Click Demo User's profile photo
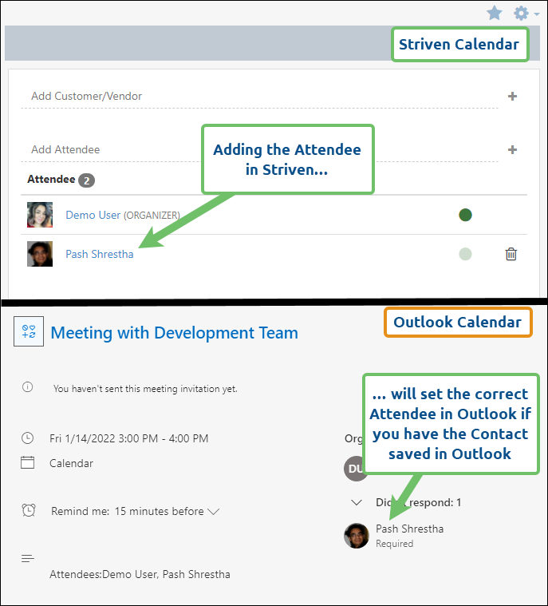The height and width of the screenshot is (606, 548). tap(40, 215)
